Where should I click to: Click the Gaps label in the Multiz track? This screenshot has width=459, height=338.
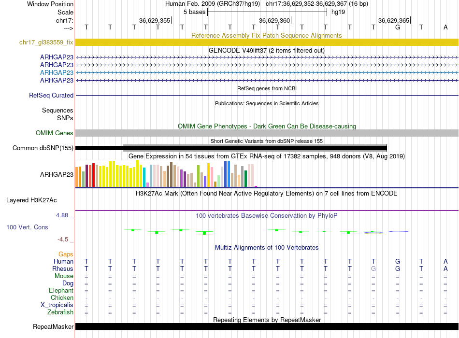66,254
